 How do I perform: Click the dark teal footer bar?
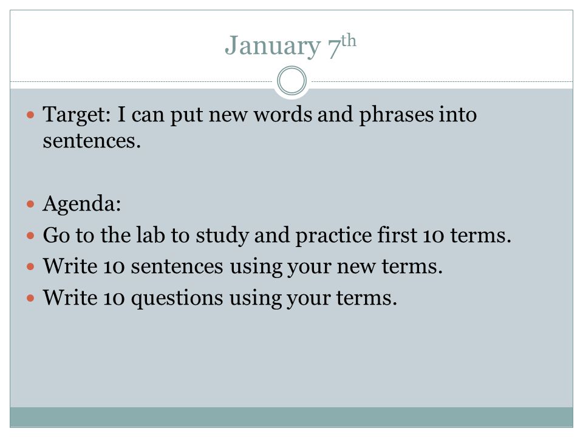291,417
